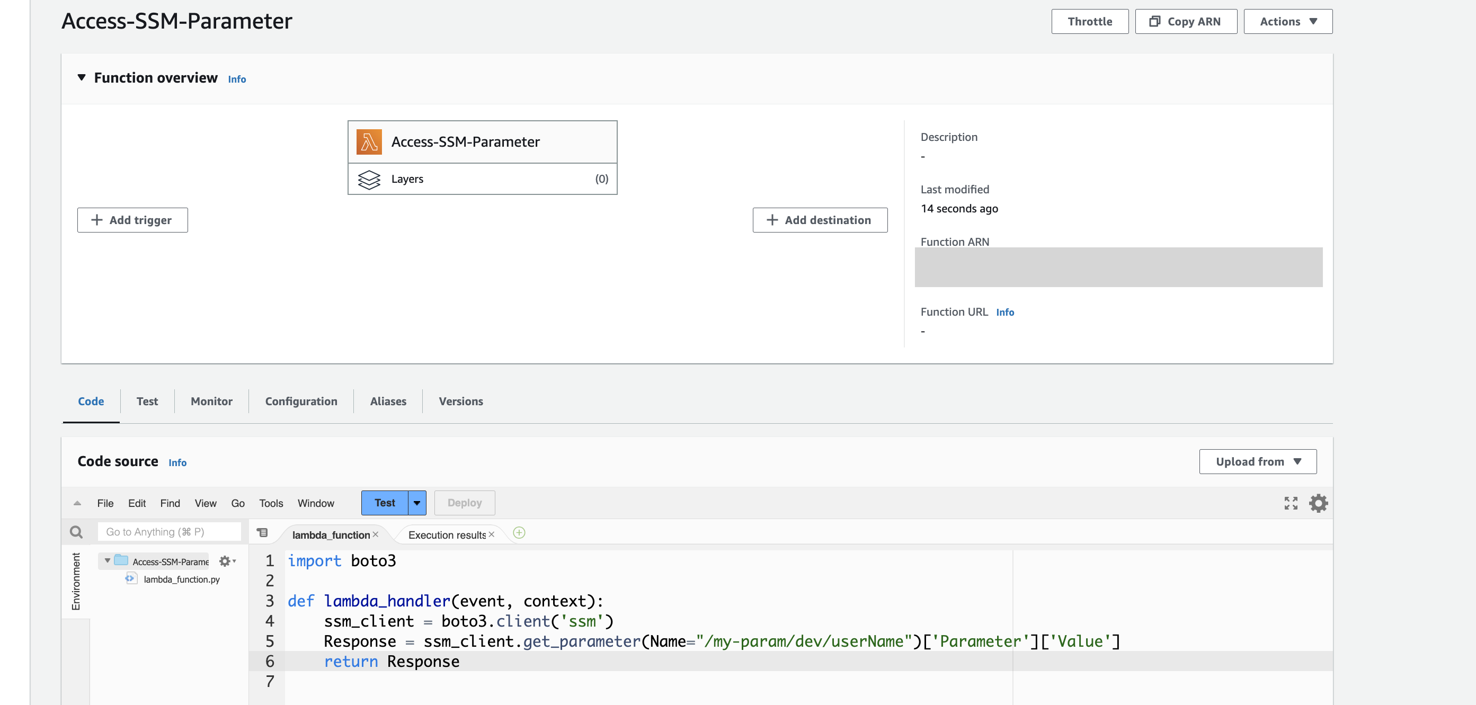Open the File menu
Viewport: 1476px width, 705px height.
tap(105, 503)
